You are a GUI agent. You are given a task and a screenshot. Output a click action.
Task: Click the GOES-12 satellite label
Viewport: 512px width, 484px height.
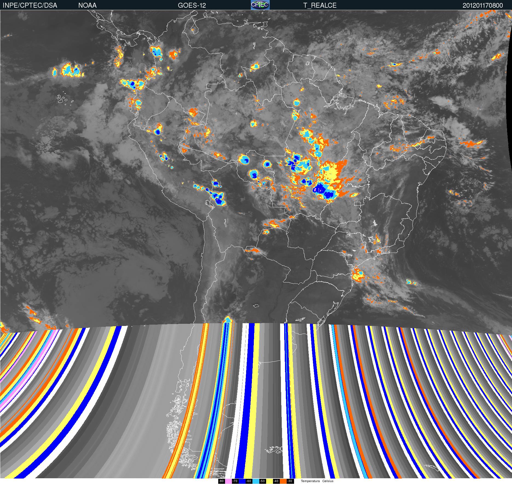click(x=192, y=5)
